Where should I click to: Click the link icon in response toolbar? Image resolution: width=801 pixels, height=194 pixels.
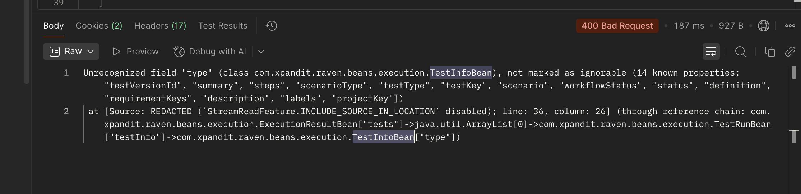790,52
